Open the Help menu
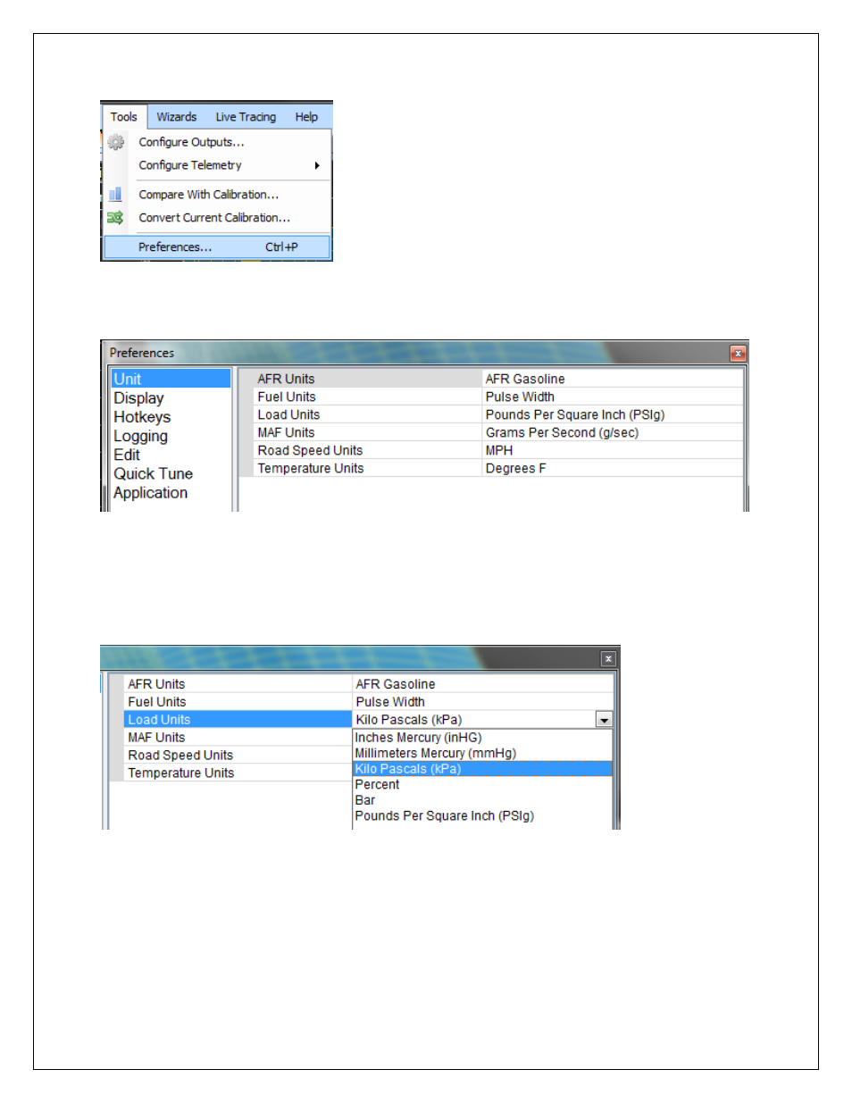This screenshot has height=1103, width=852. (306, 117)
